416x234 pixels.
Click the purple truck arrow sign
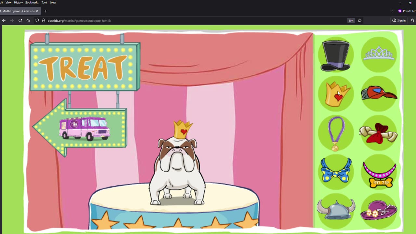point(79,128)
